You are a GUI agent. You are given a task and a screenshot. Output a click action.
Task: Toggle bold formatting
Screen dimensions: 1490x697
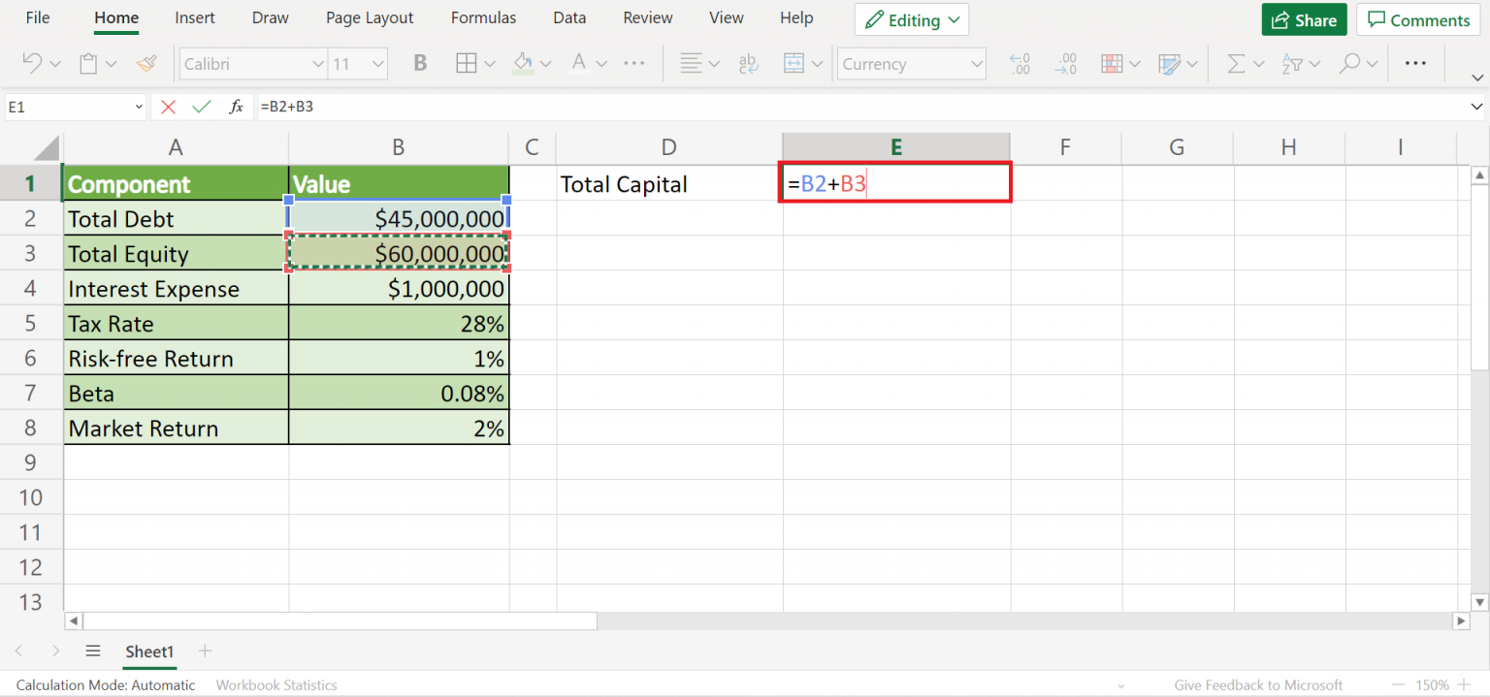[419, 63]
